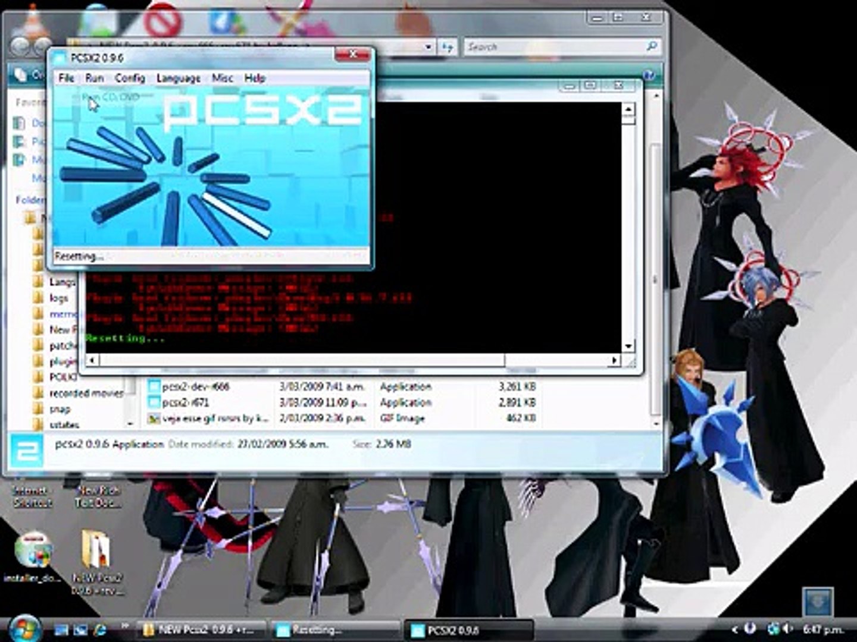This screenshot has width=857, height=642.
Task: Click the console horizontal scrollbar thumb
Action: tap(302, 360)
